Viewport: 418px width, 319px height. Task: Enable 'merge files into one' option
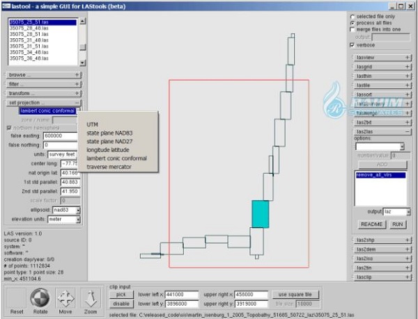coord(352,30)
